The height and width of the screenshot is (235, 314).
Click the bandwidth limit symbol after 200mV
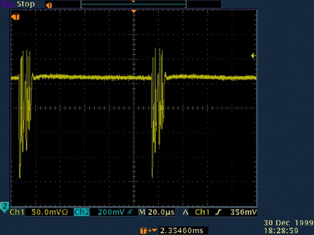click(x=129, y=212)
